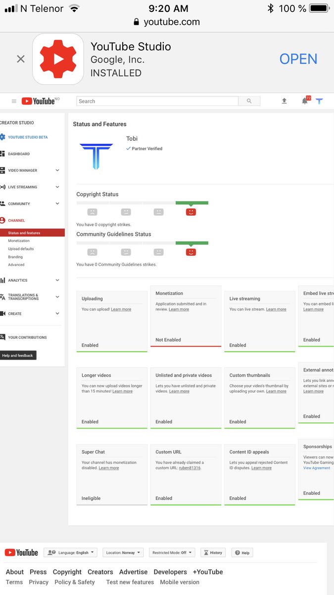Open the installed YouTube Studio app

pyautogui.click(x=298, y=59)
